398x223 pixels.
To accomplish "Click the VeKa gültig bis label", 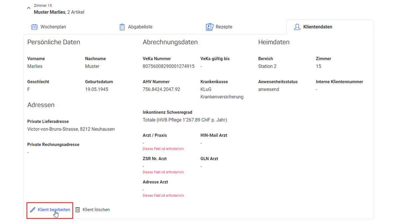I will tap(215, 59).
